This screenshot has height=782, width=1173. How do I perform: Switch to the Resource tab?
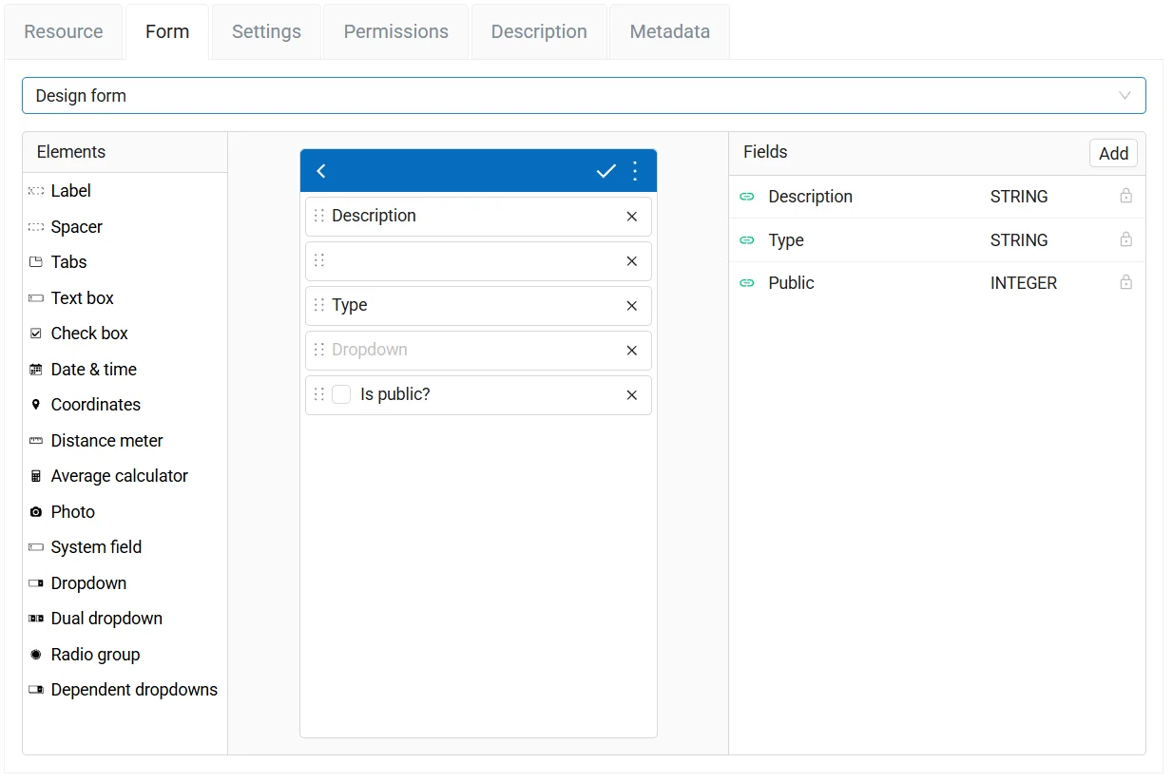[x=64, y=31]
